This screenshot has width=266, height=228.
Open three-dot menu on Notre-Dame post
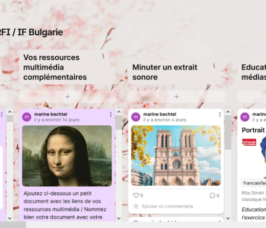click(x=220, y=115)
